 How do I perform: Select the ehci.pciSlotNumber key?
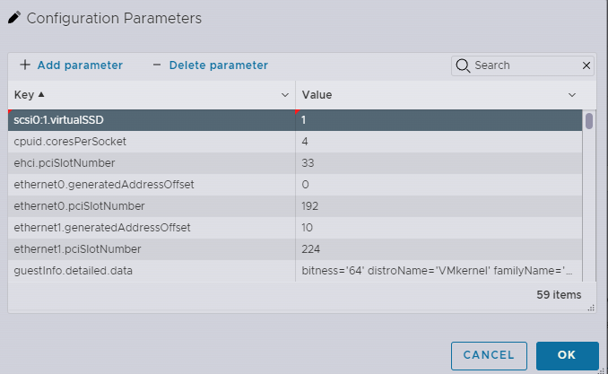65,162
